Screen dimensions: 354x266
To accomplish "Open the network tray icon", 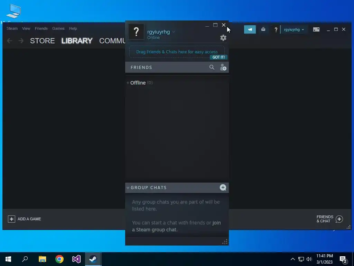I will [301, 259].
